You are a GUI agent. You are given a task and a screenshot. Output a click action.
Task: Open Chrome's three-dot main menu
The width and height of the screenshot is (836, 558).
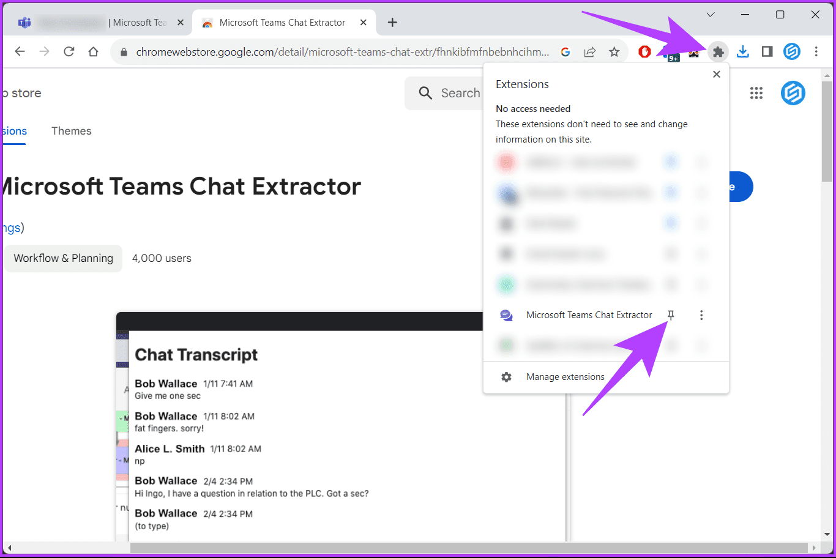pyautogui.click(x=816, y=52)
